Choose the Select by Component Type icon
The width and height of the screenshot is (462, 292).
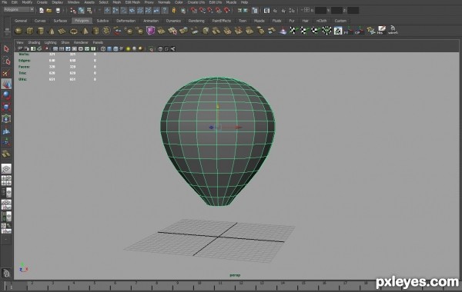[x=89, y=11]
